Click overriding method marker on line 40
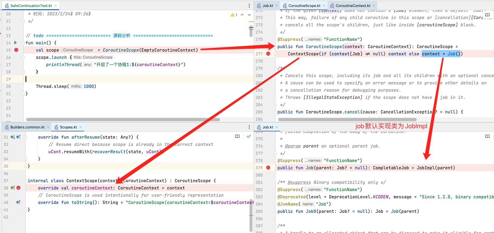 coord(18,202)
